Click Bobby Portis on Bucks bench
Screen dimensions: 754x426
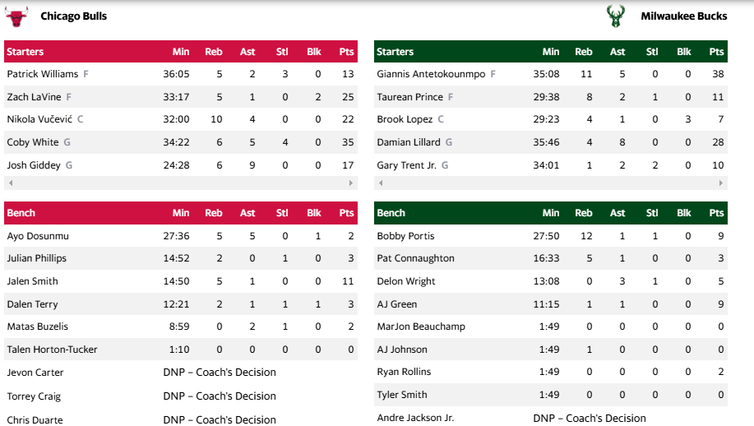point(405,236)
